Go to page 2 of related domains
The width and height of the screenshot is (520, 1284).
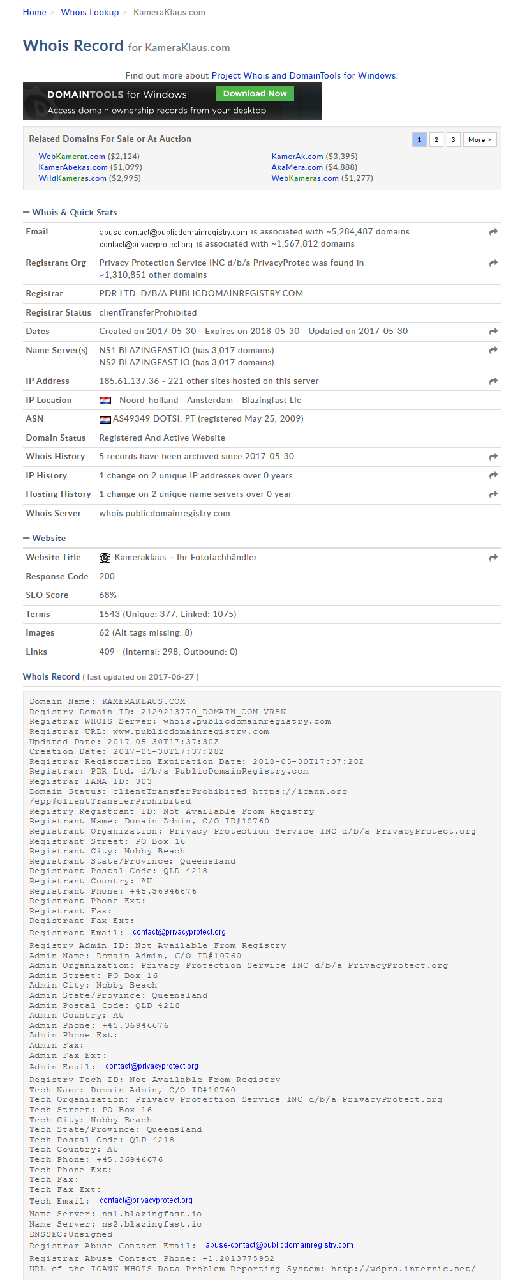point(436,140)
